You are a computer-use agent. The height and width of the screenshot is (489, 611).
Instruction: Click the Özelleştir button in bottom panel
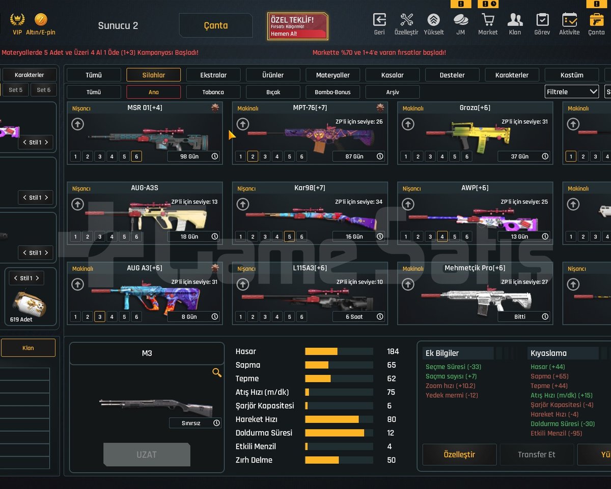pyautogui.click(x=459, y=454)
